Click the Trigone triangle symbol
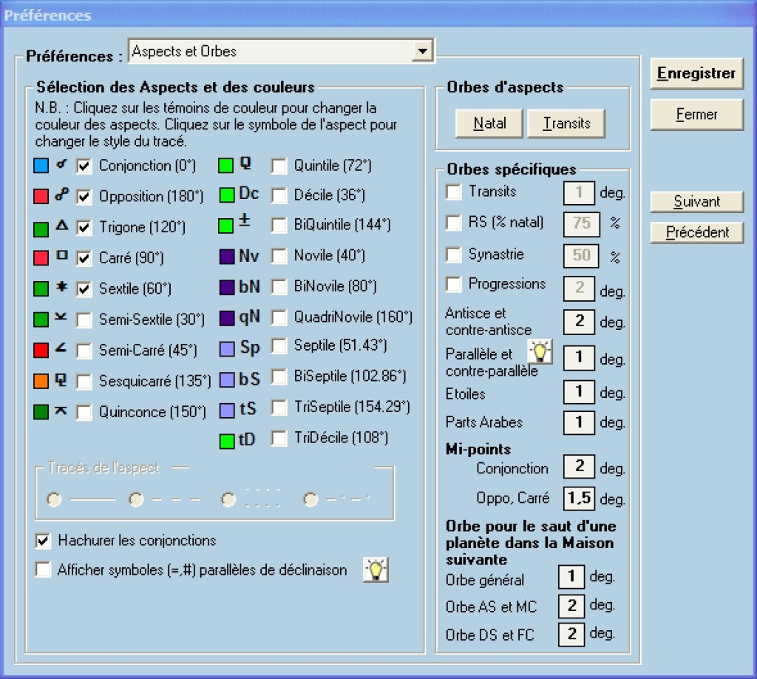 pyautogui.click(x=61, y=226)
